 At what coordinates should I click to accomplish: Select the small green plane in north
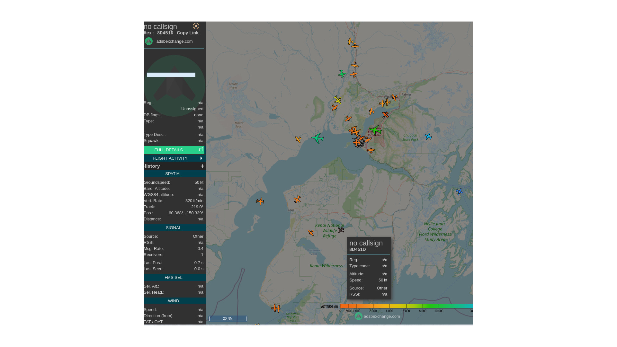(x=342, y=74)
